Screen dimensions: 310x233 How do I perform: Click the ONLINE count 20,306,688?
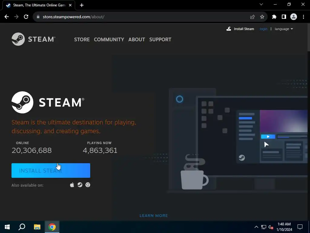[31, 150]
